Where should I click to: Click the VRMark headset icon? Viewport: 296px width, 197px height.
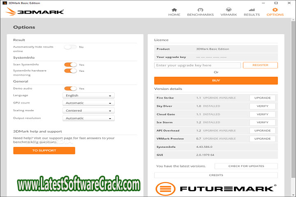point(229,10)
